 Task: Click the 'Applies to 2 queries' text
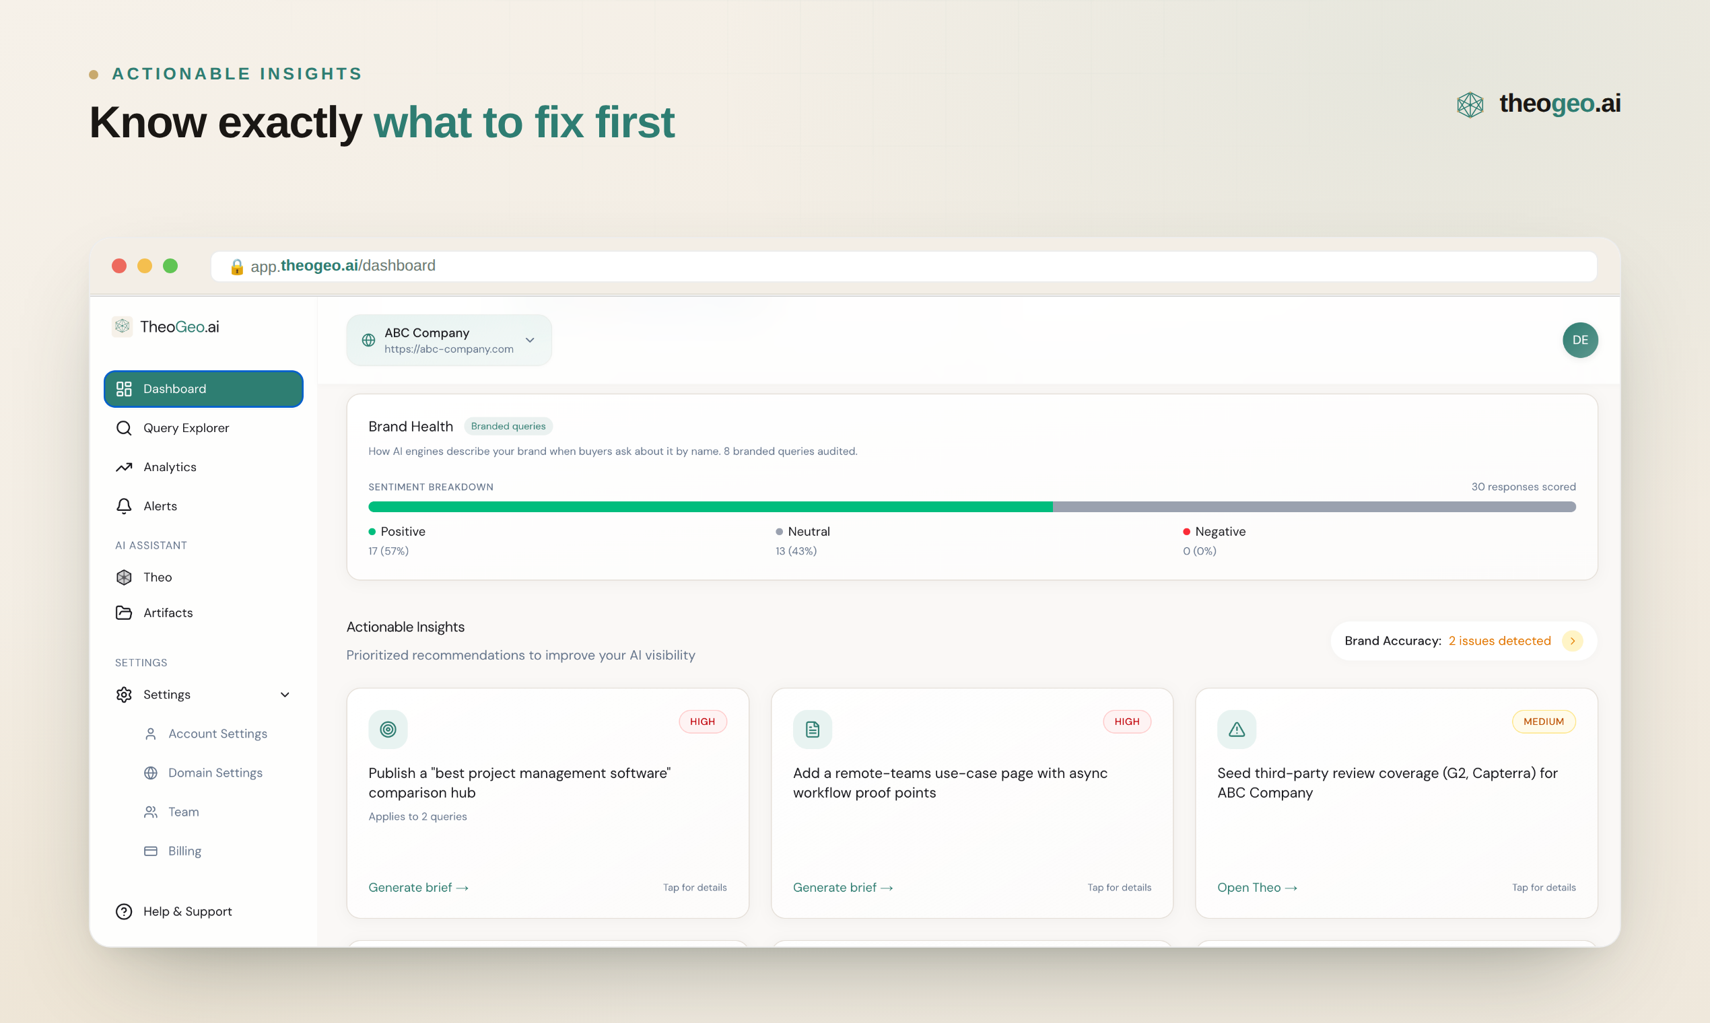pos(417,817)
